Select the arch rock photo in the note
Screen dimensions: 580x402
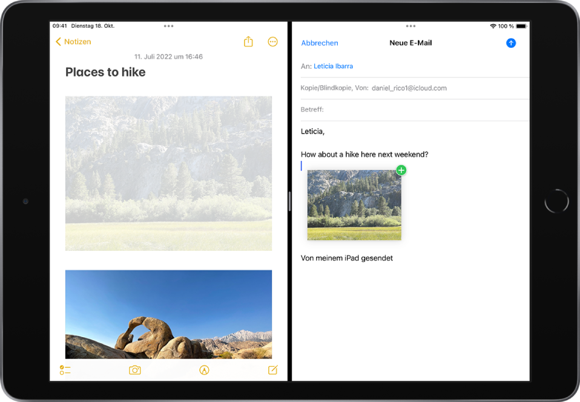pyautogui.click(x=168, y=314)
